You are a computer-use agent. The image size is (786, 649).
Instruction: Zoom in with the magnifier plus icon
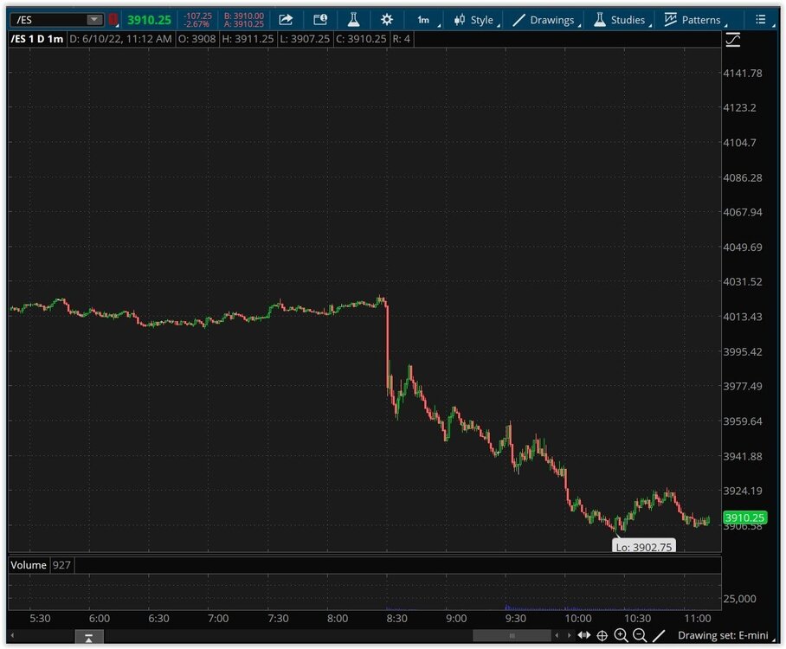(x=621, y=636)
